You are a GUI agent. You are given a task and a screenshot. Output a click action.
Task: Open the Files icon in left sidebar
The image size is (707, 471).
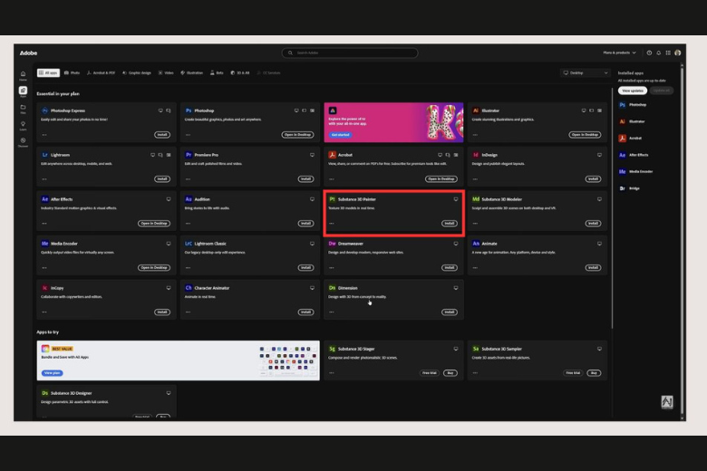pos(23,107)
